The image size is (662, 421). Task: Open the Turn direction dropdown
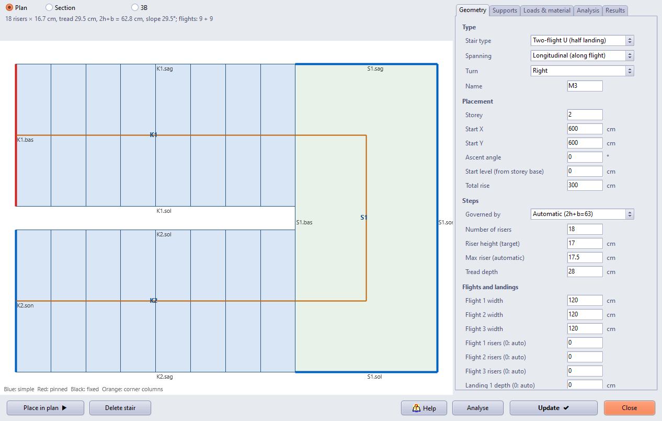(x=582, y=71)
